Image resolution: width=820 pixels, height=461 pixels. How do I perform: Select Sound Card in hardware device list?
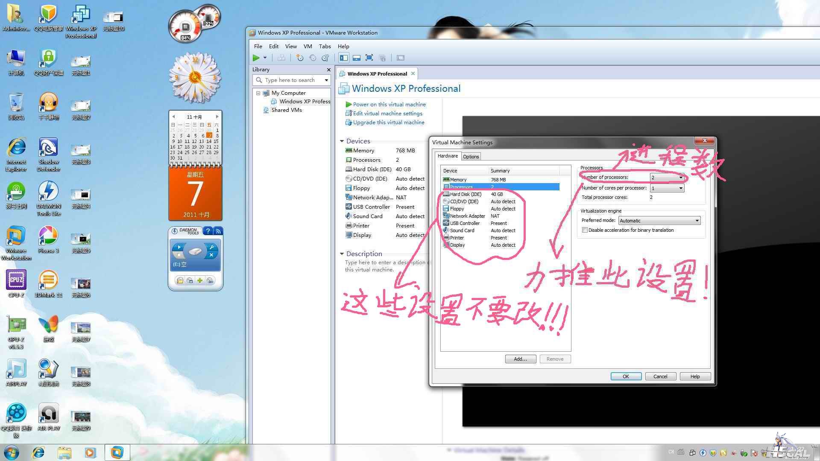point(501,230)
